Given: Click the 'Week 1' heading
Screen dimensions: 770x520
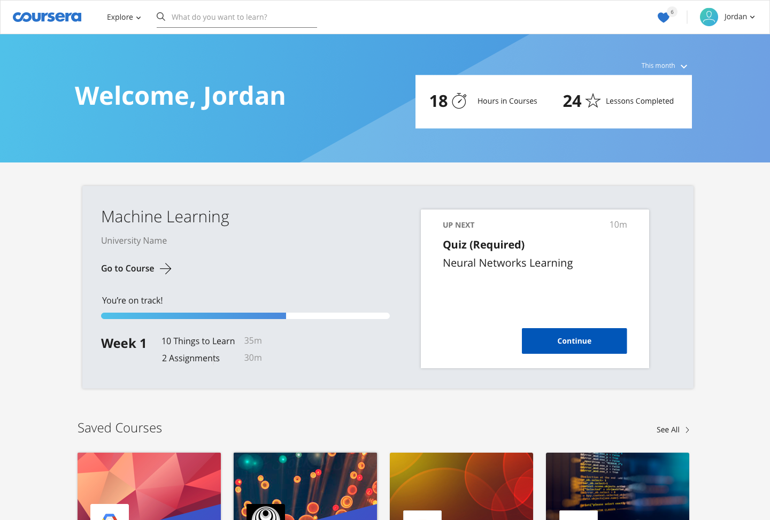Looking at the screenshot, I should click(124, 344).
